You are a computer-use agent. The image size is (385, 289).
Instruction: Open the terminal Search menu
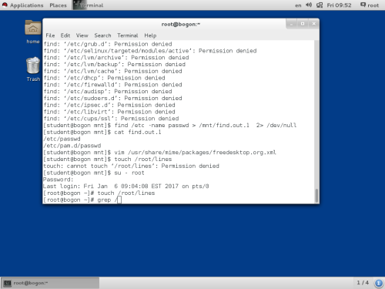[102, 35]
